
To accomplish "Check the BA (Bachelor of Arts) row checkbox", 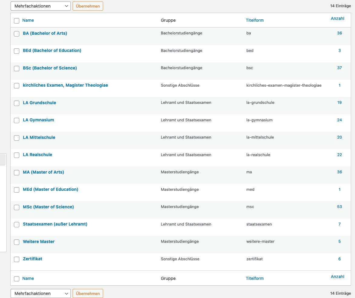I will (17, 34).
